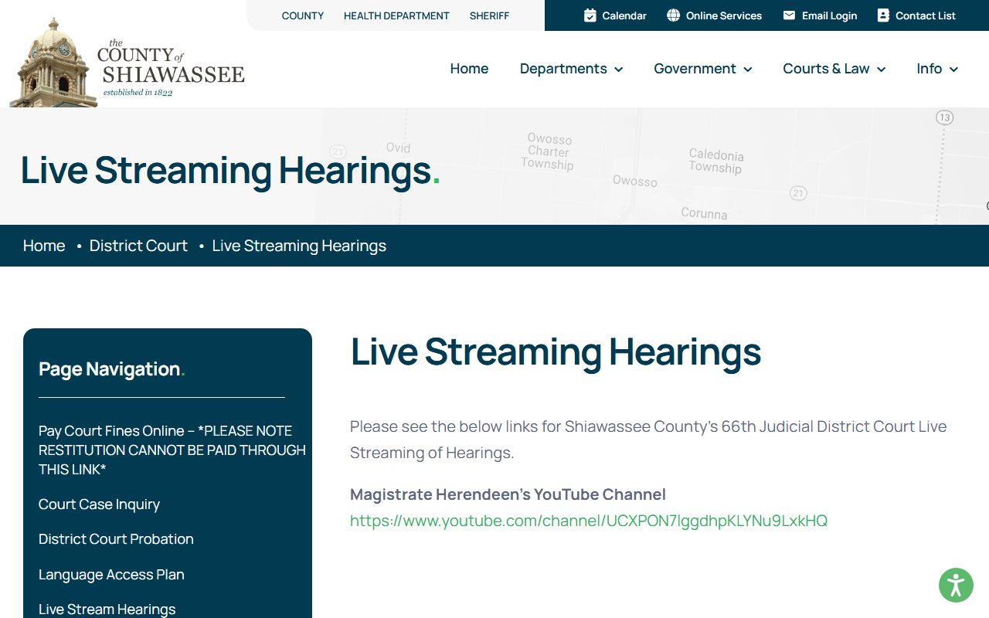Open Court Case Inquiry sidebar link
The width and height of the screenshot is (989, 618).
pos(99,504)
